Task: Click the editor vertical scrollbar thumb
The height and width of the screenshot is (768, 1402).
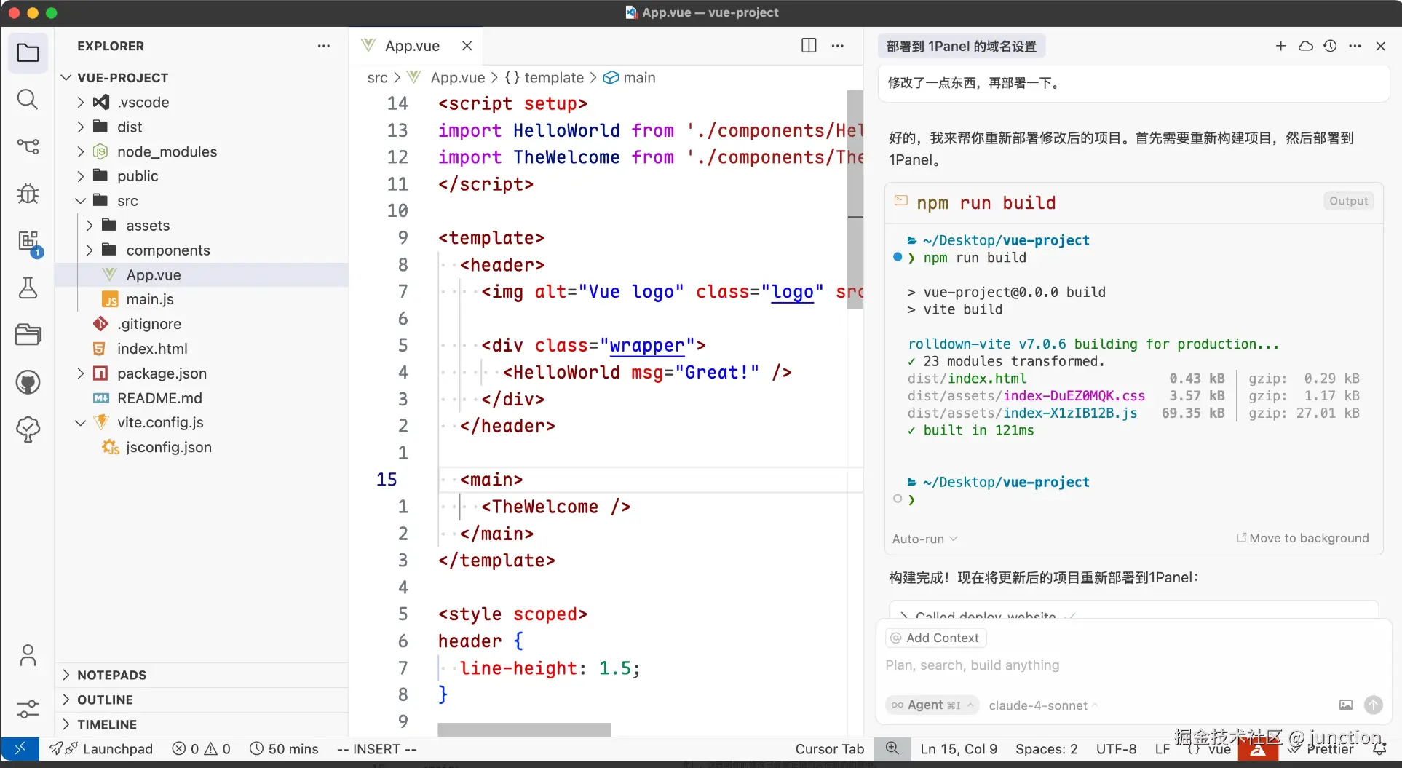Action: coord(855,199)
